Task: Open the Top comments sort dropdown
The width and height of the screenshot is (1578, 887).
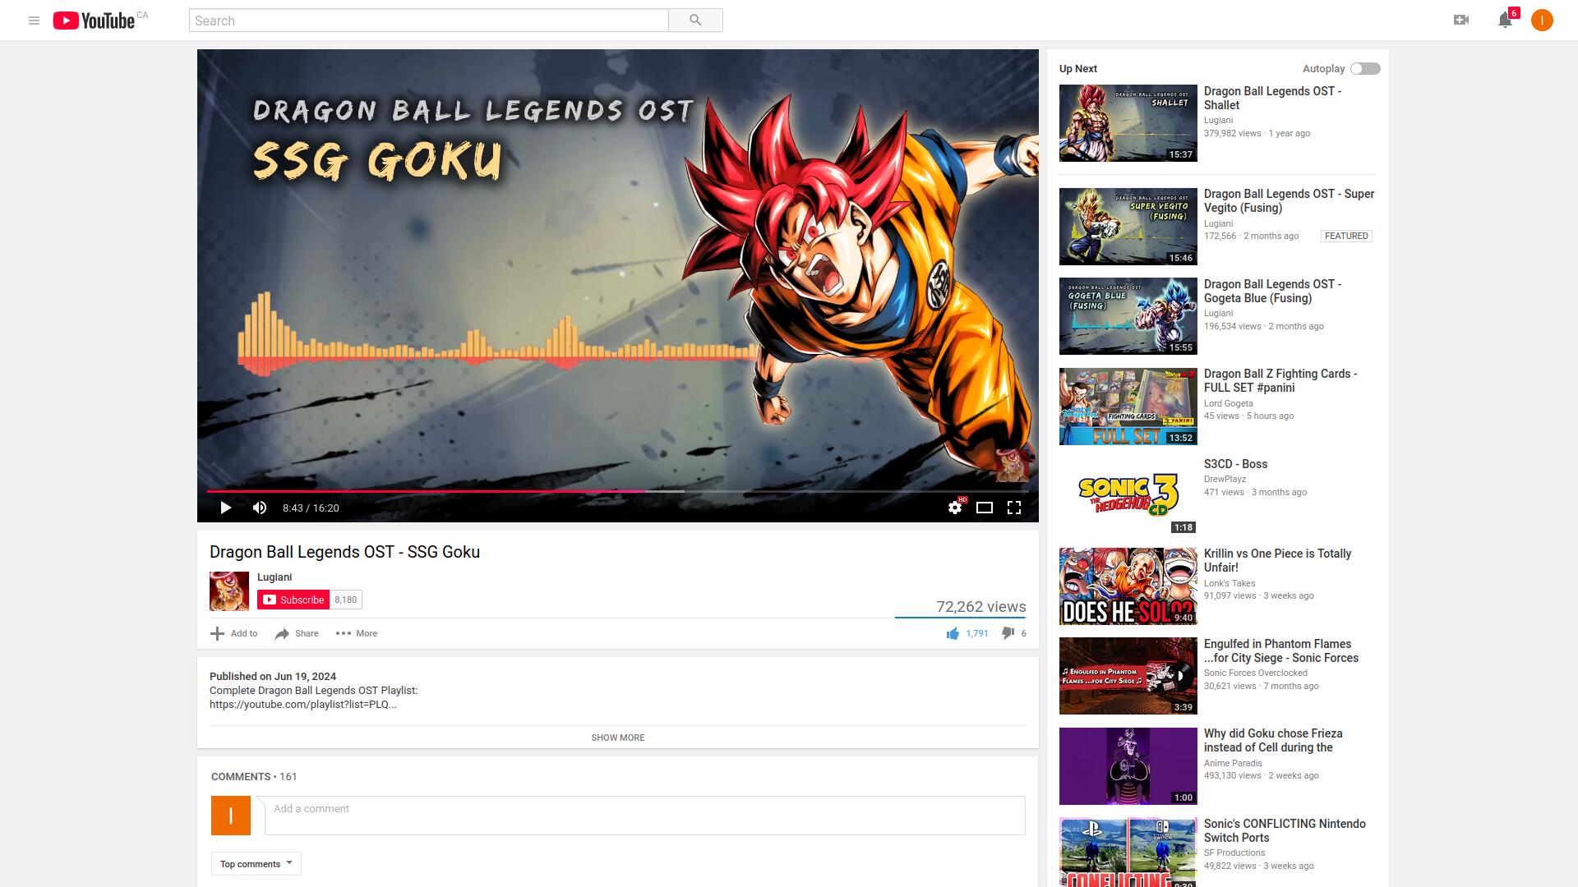Action: pyautogui.click(x=256, y=864)
